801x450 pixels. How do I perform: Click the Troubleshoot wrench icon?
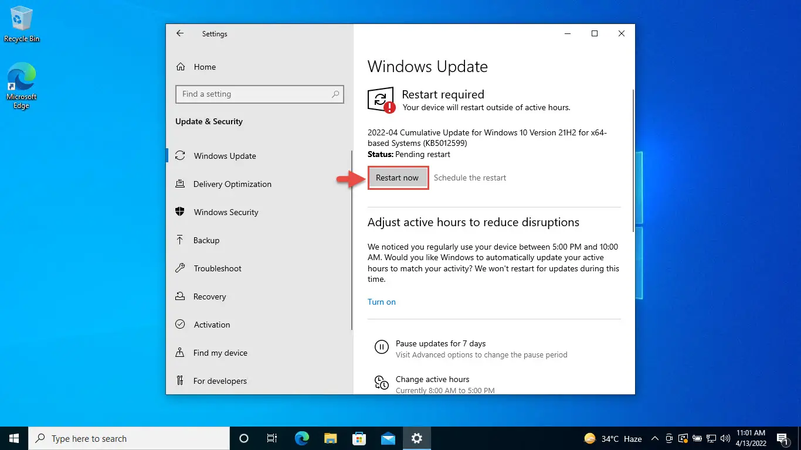click(181, 268)
